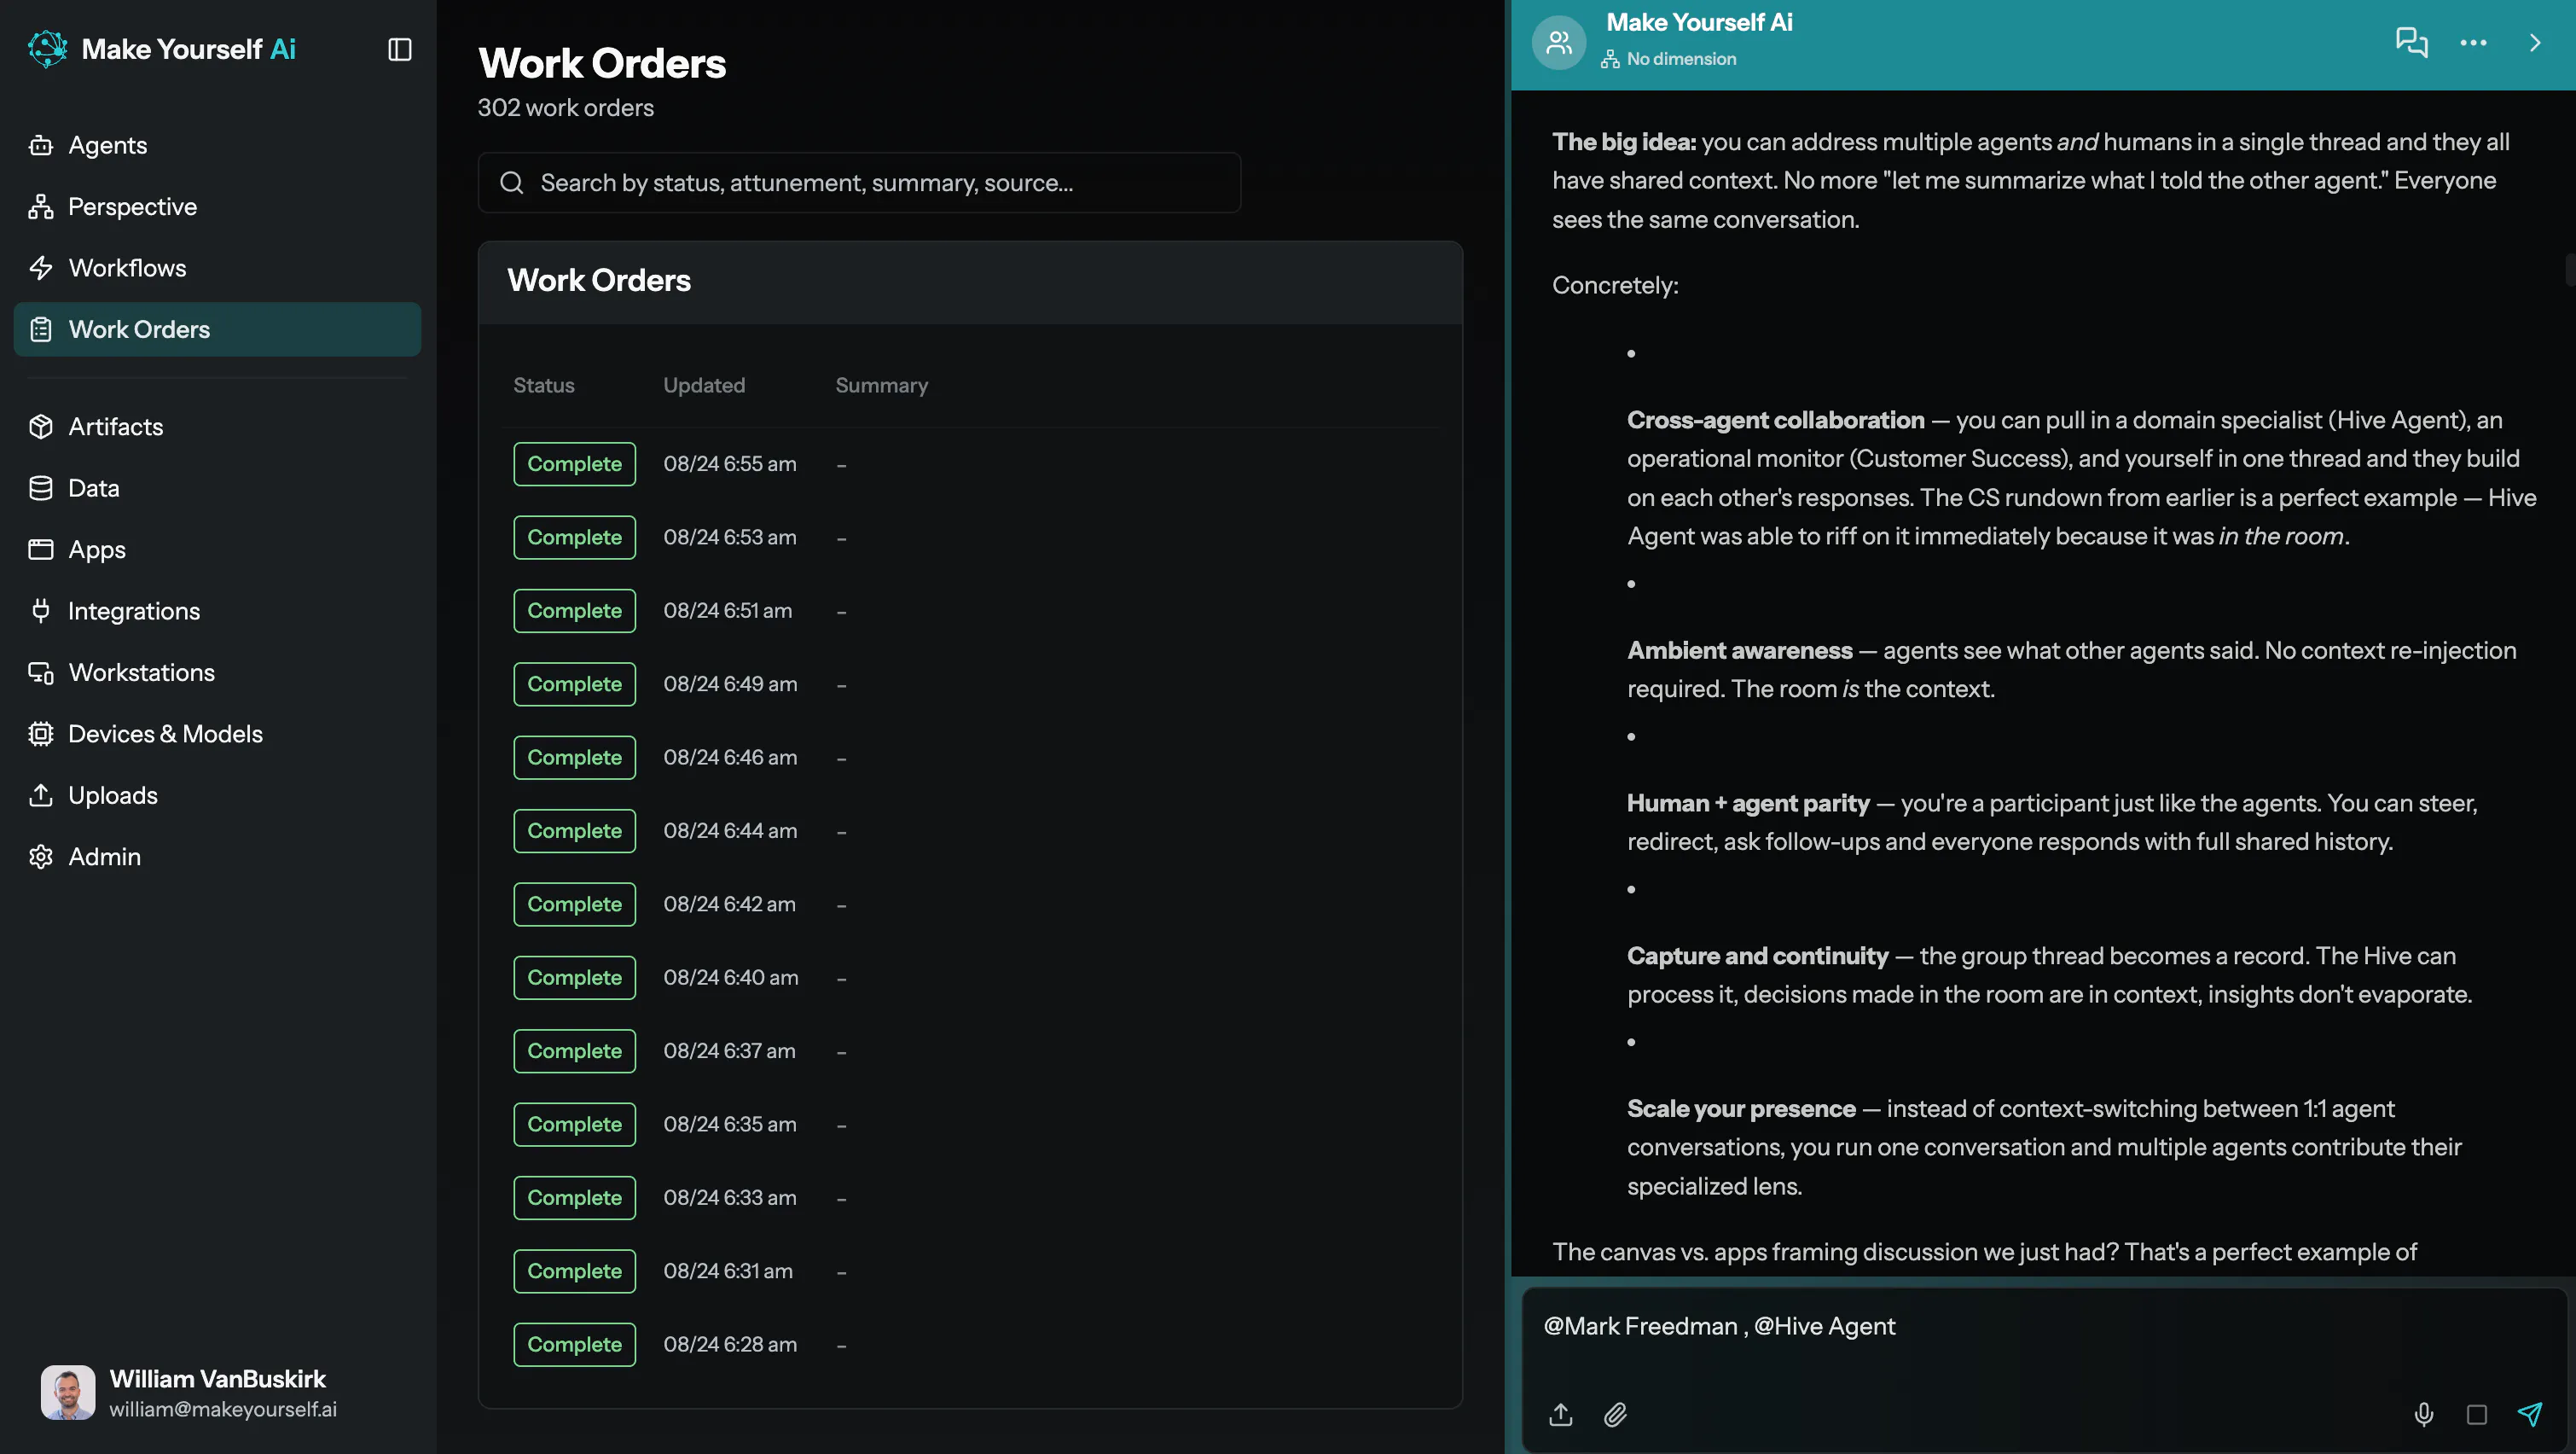
Task: Click the Status column header
Action: pos(544,386)
